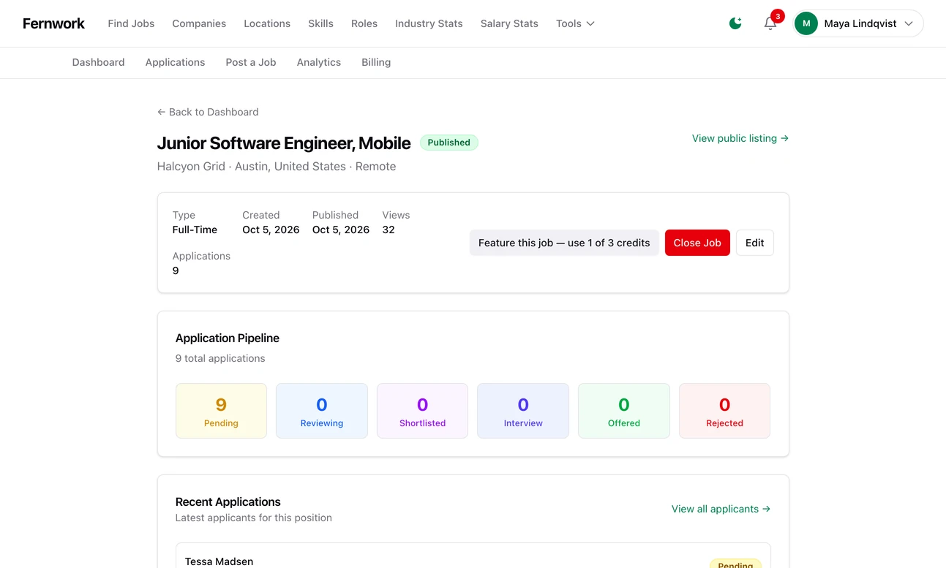
Task: Expand the Tools menu
Action: [575, 23]
